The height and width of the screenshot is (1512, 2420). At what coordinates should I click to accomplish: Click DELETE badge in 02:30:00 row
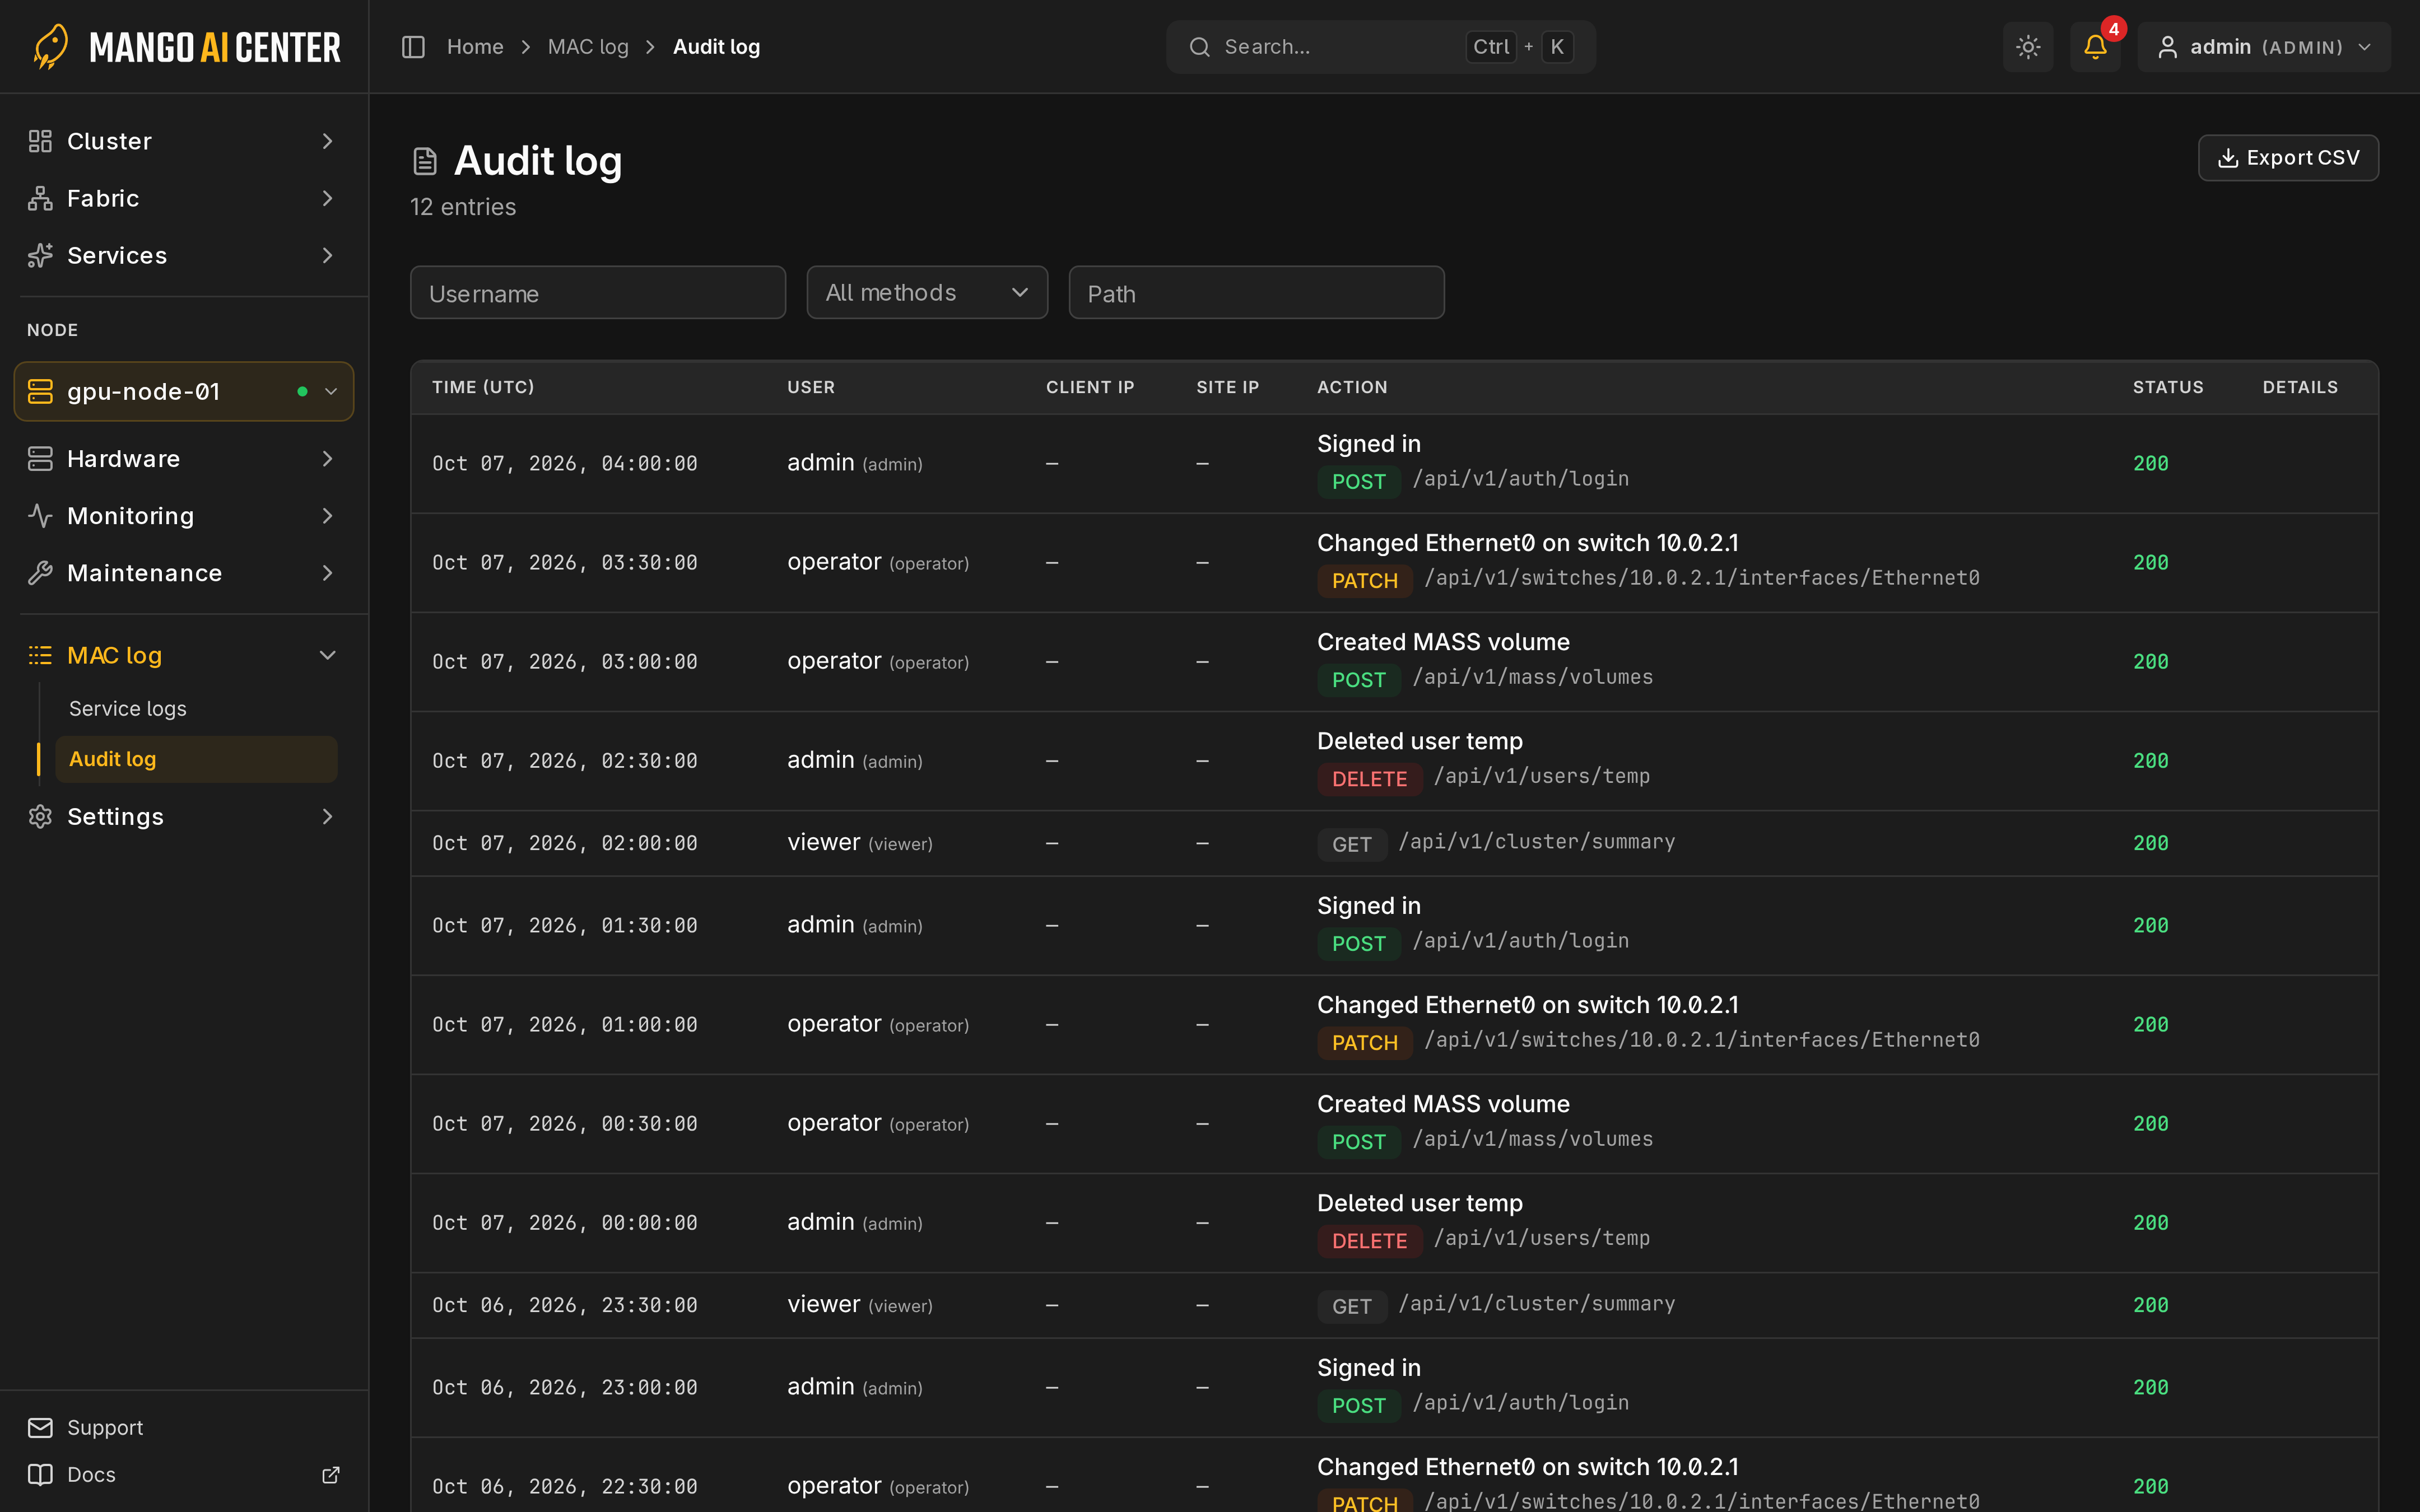pyautogui.click(x=1370, y=779)
